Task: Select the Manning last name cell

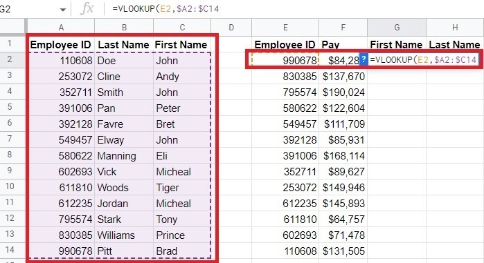Action: 124,155
